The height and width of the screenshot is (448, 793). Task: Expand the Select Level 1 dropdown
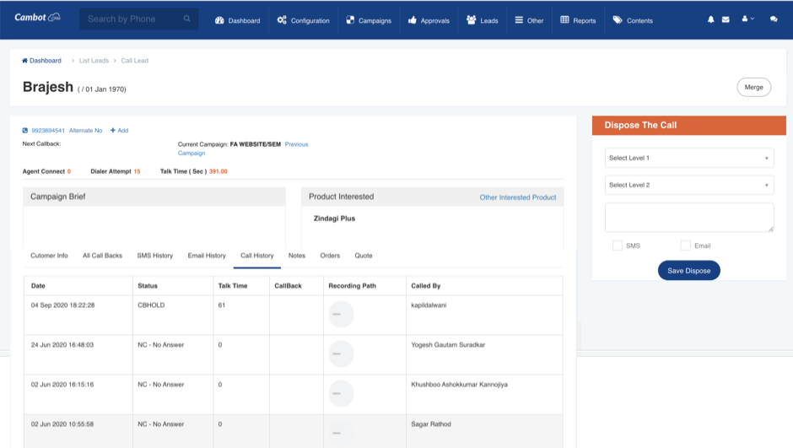click(689, 158)
